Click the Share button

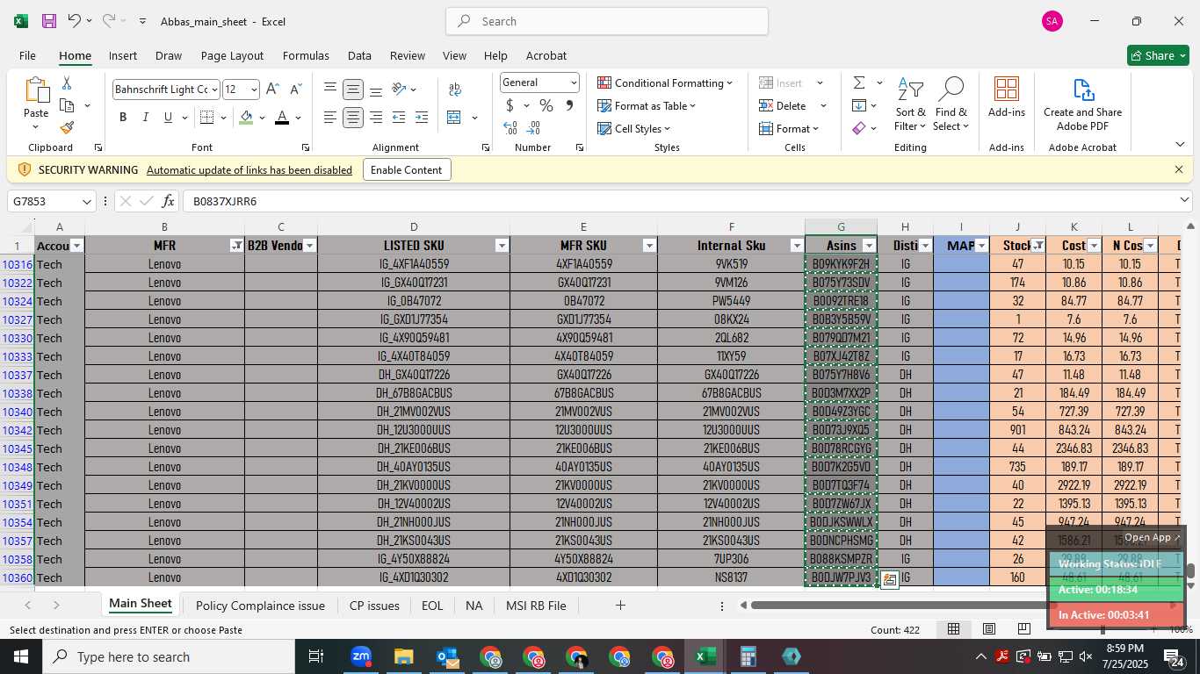(x=1158, y=55)
